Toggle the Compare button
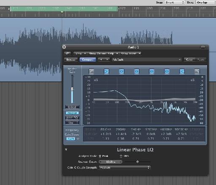Image resolution: width=216 pixels, height=185 pixels. [x=88, y=60]
